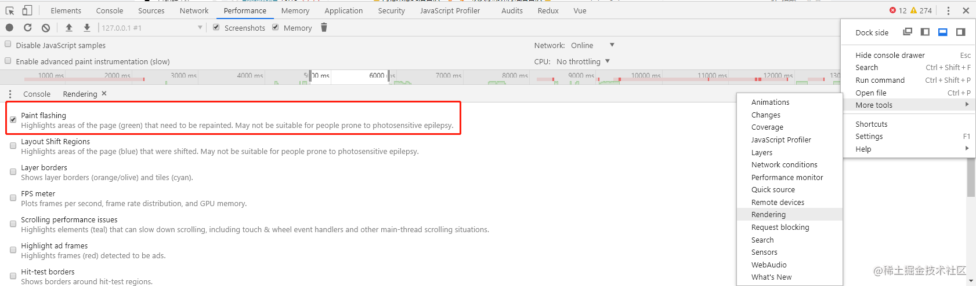Open the Network Online throttling dropdown

pos(592,45)
